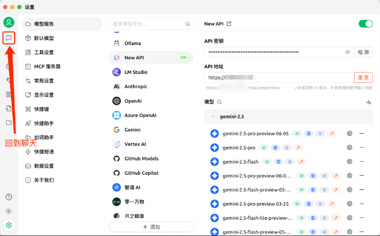Remove gemini-2.5-pro with its minus icon
The width and height of the screenshot is (380, 236).
tap(362, 147)
